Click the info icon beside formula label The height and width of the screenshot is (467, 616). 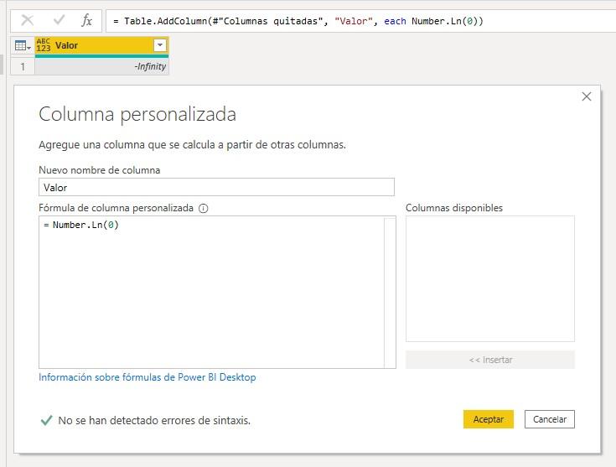203,208
